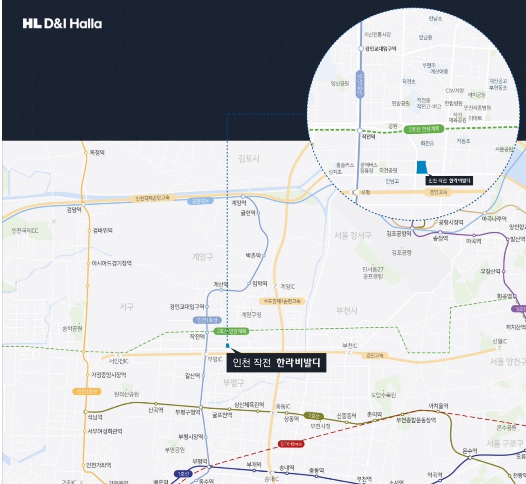Select the 까치울역 station label

pos(438,406)
